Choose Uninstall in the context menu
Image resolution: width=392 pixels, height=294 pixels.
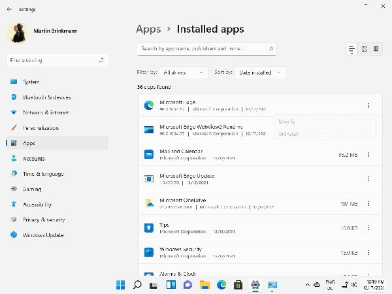289,134
